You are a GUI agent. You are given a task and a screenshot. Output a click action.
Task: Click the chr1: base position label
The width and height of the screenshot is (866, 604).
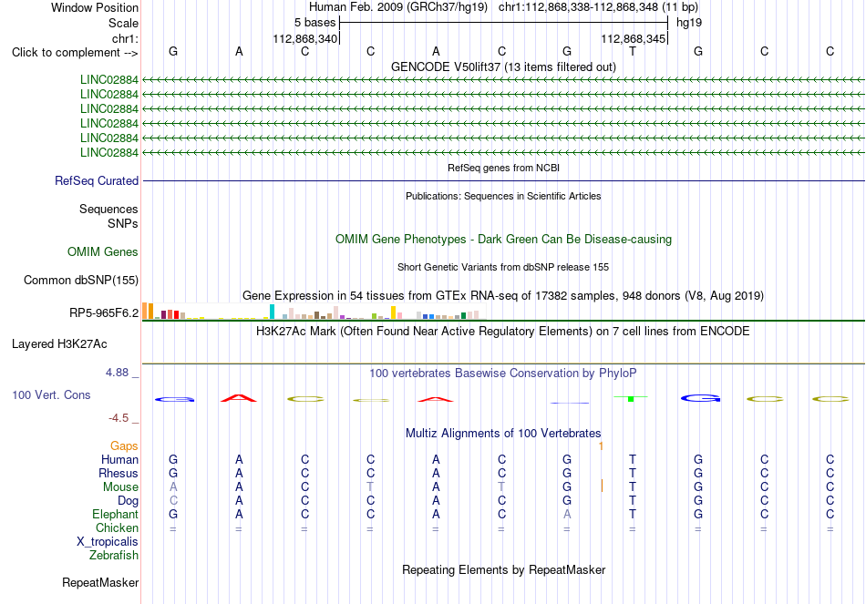(125, 38)
